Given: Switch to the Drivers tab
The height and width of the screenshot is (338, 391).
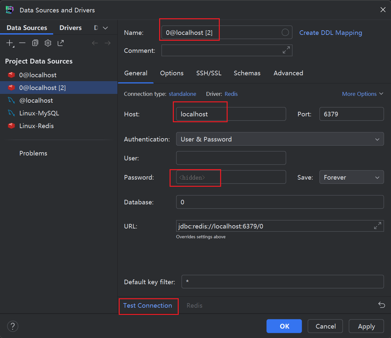Looking at the screenshot, I should (x=70, y=28).
